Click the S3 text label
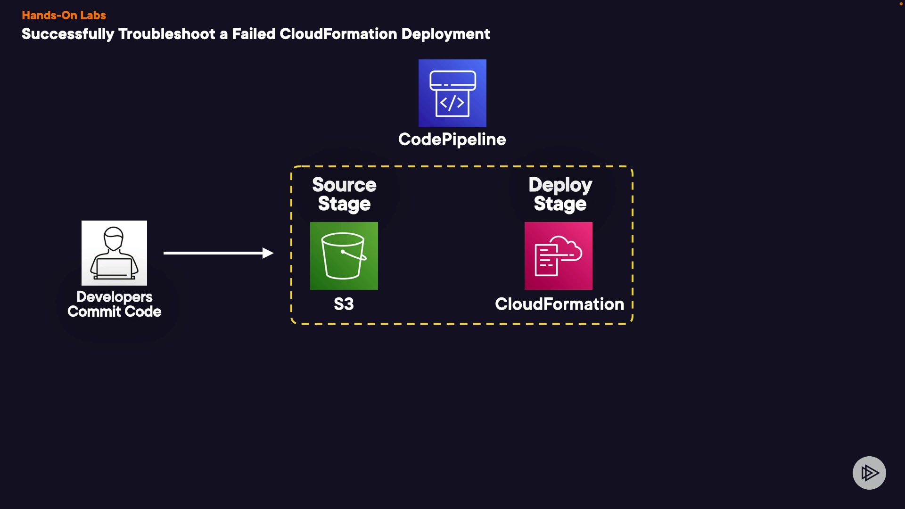 pos(344,304)
